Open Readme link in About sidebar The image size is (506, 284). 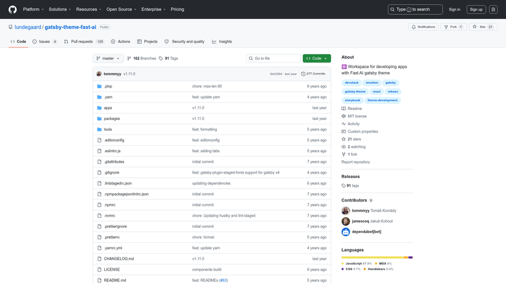pos(352,109)
